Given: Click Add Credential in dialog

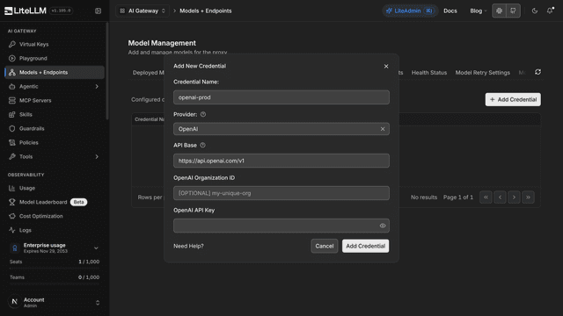Looking at the screenshot, I should point(366,246).
